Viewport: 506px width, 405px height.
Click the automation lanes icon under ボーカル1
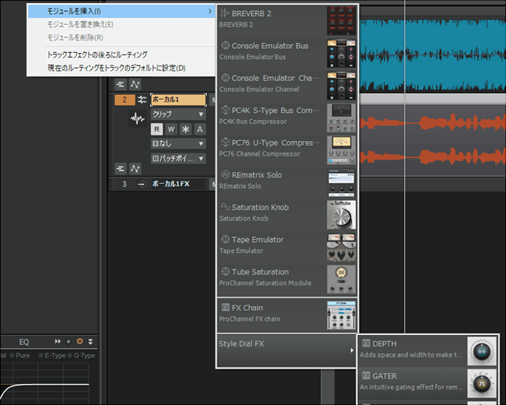click(135, 169)
